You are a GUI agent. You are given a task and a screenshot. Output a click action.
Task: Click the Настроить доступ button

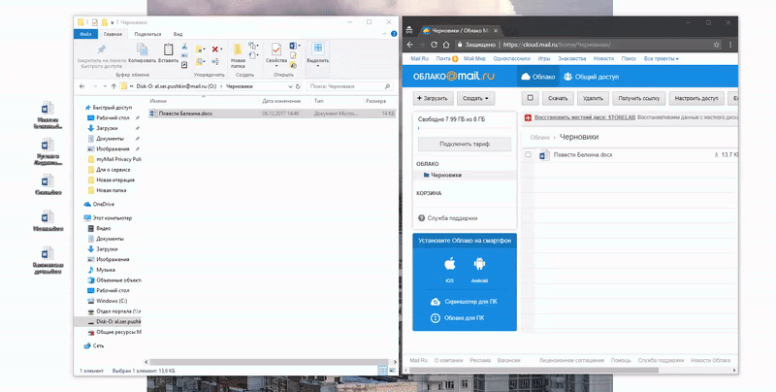[696, 99]
